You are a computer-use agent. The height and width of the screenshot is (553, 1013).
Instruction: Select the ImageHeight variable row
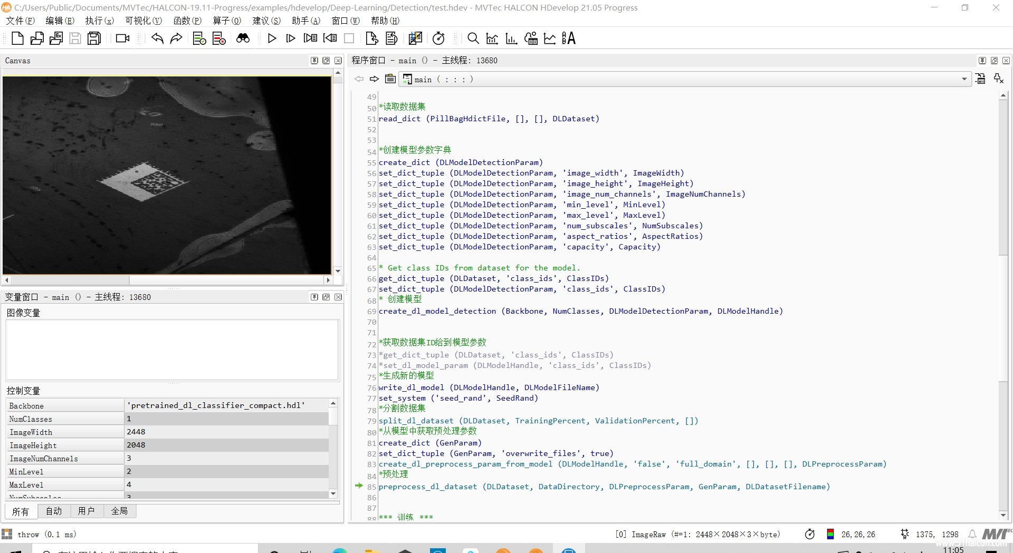click(168, 445)
